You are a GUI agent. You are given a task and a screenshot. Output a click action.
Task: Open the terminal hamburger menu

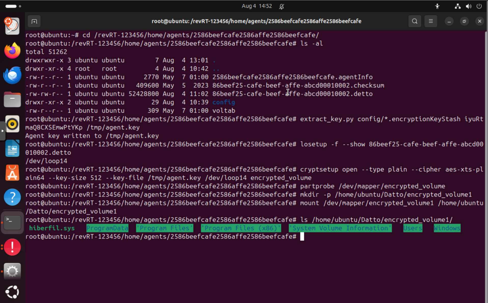pos(431,21)
